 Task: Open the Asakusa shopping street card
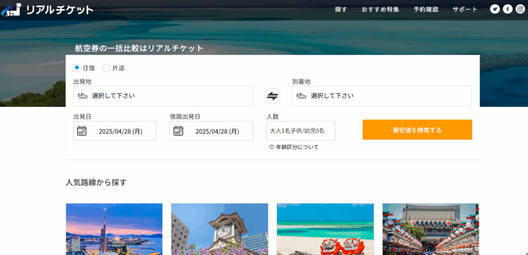point(431,229)
